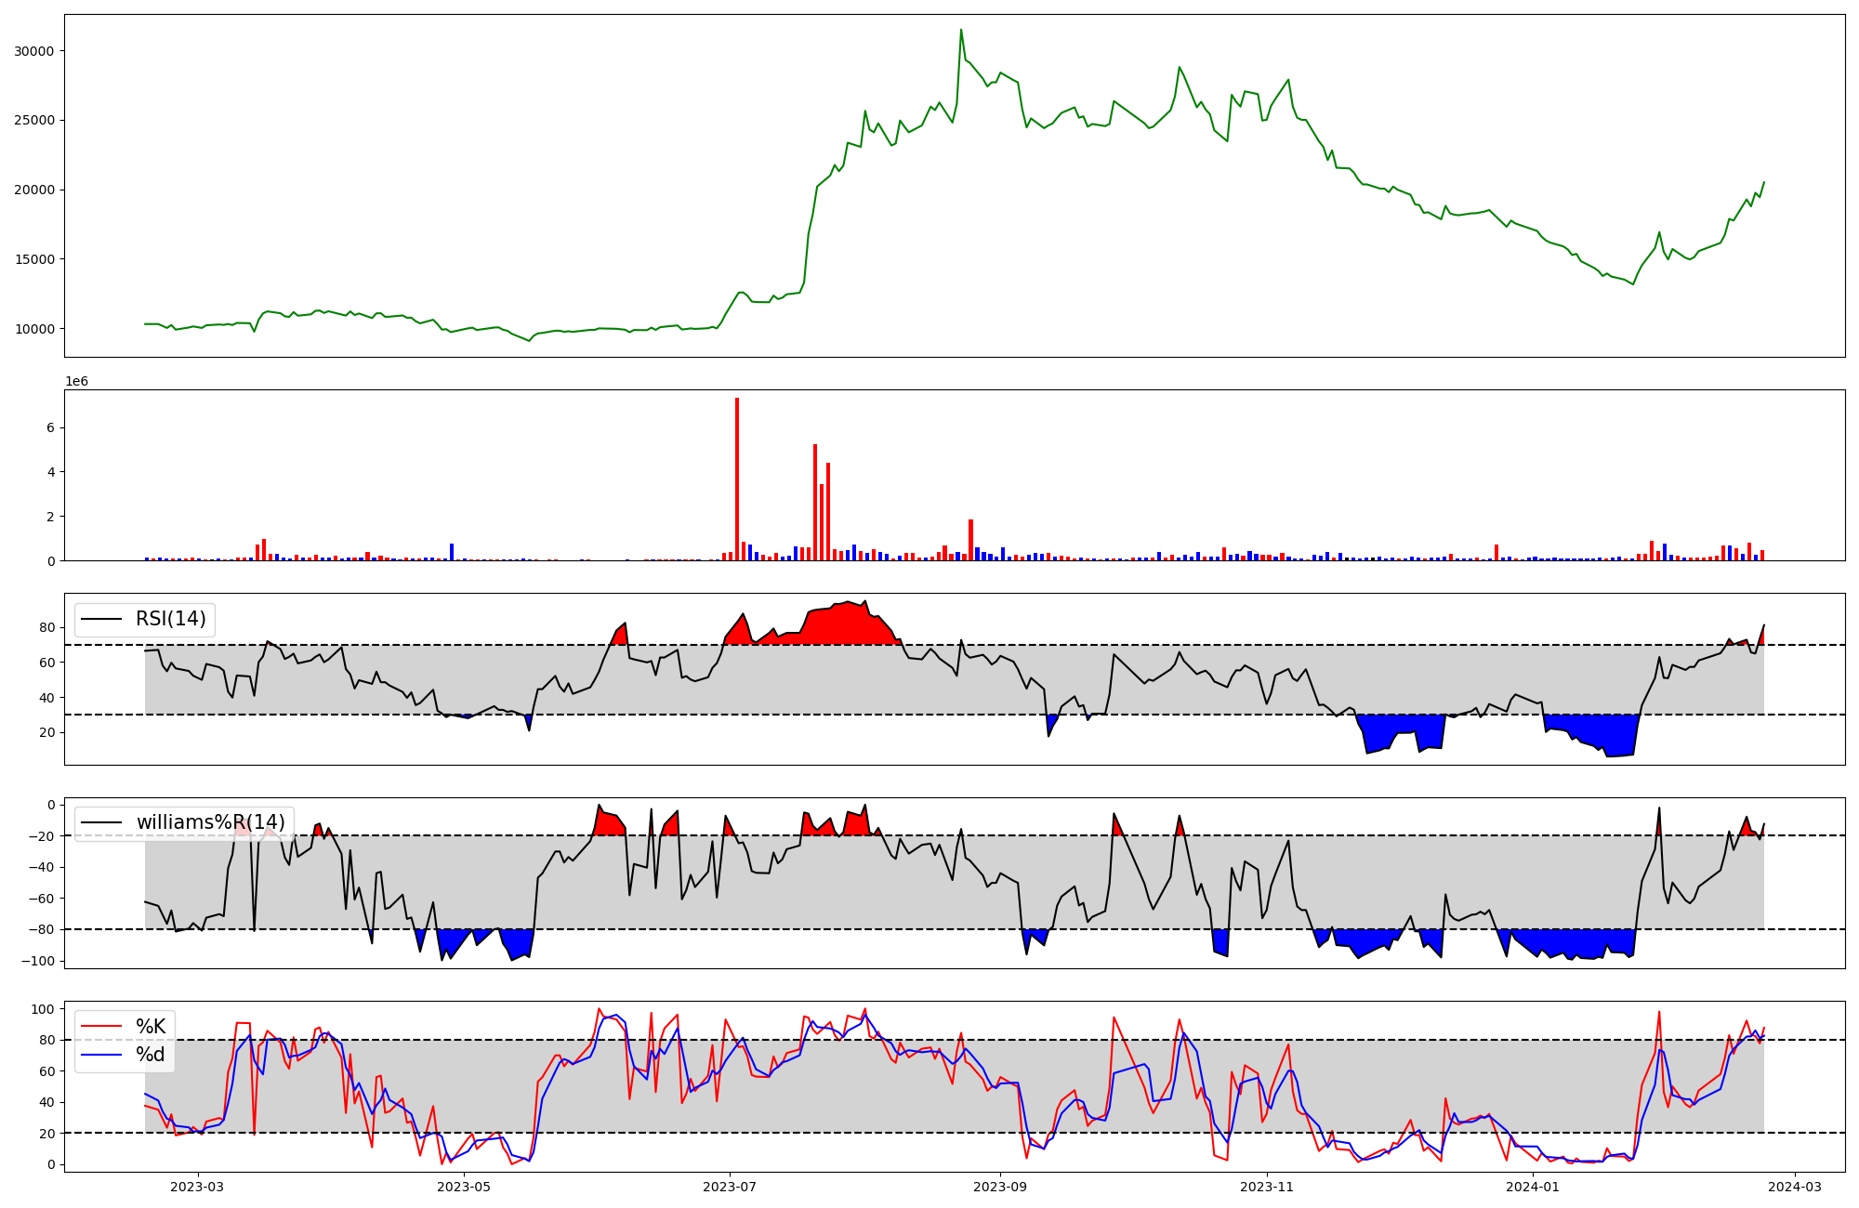The image size is (1859, 1208).
Task: Click the 2023-09 x-axis date label
Action: click(1000, 1187)
